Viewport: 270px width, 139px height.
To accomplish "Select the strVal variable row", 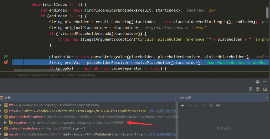I will (x=89, y=111).
